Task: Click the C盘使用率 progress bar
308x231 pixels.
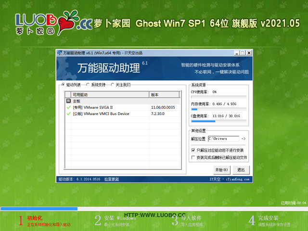Action: click(x=218, y=121)
